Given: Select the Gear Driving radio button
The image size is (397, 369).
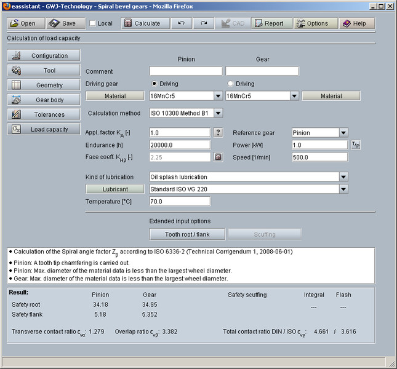Looking at the screenshot, I should [231, 84].
